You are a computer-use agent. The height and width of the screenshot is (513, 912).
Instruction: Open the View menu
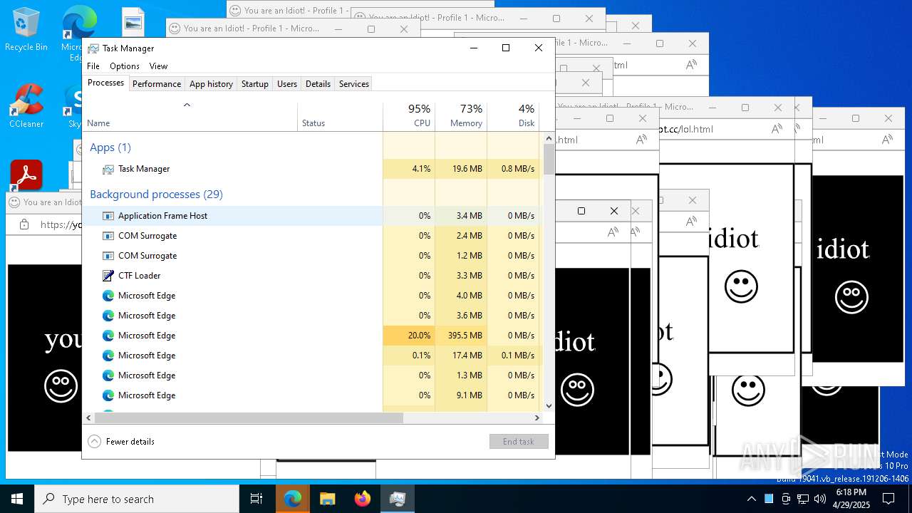(158, 66)
